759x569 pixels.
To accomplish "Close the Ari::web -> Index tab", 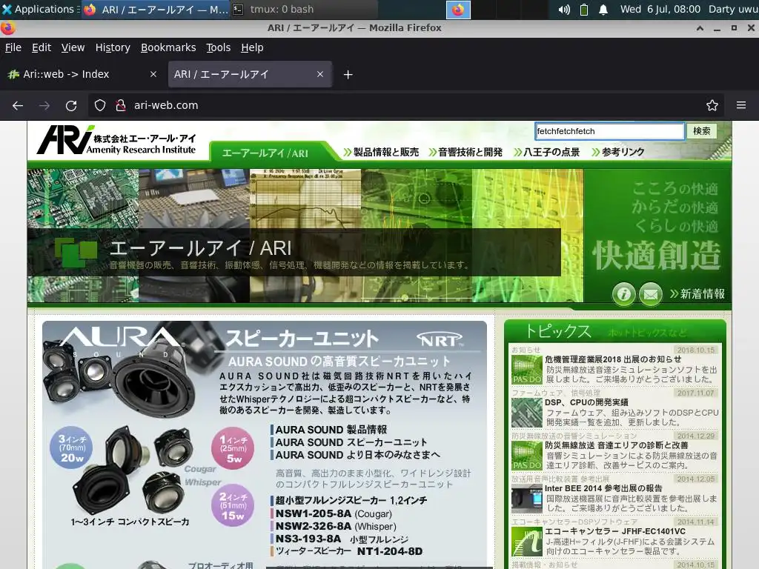I will [x=153, y=74].
